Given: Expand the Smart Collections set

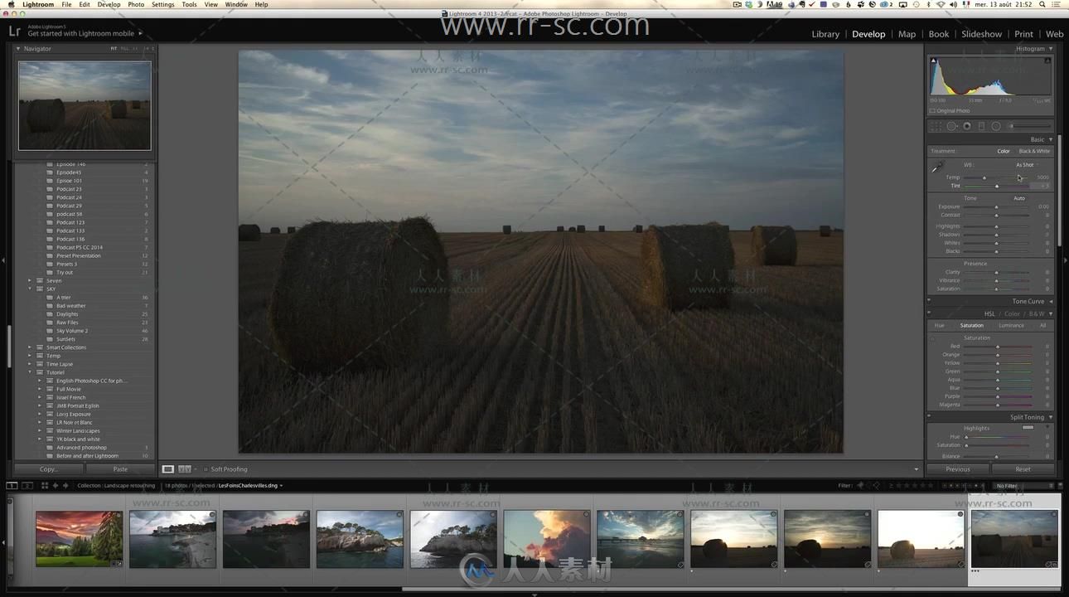Looking at the screenshot, I should coord(30,347).
